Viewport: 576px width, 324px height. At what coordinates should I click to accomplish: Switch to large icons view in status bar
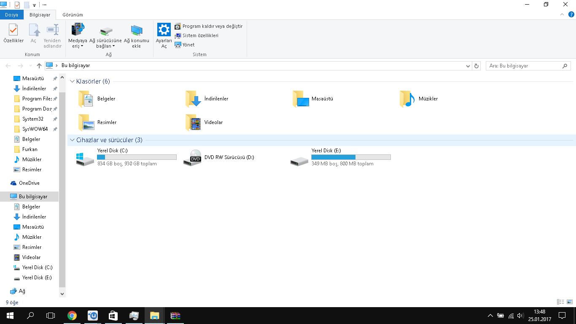570,302
